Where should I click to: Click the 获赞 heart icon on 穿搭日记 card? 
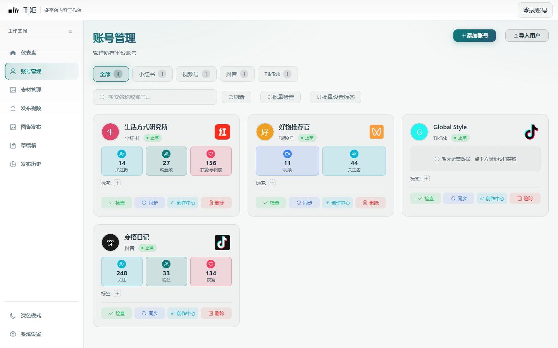click(x=211, y=264)
